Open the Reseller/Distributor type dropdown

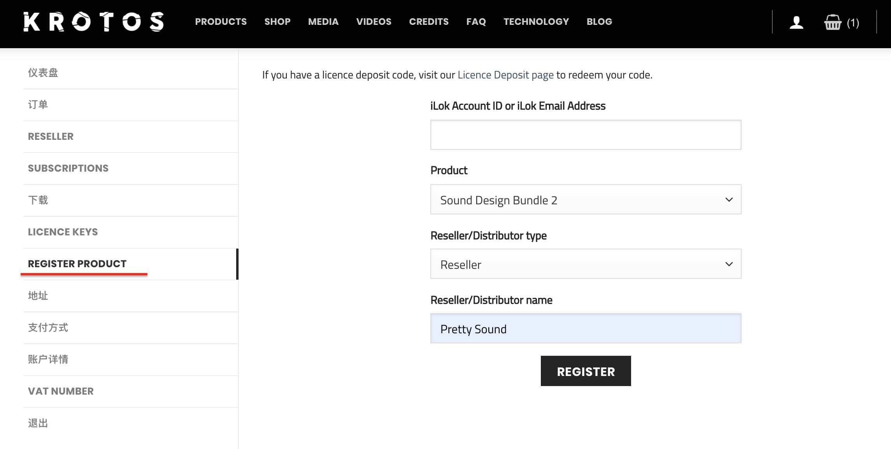coord(586,264)
